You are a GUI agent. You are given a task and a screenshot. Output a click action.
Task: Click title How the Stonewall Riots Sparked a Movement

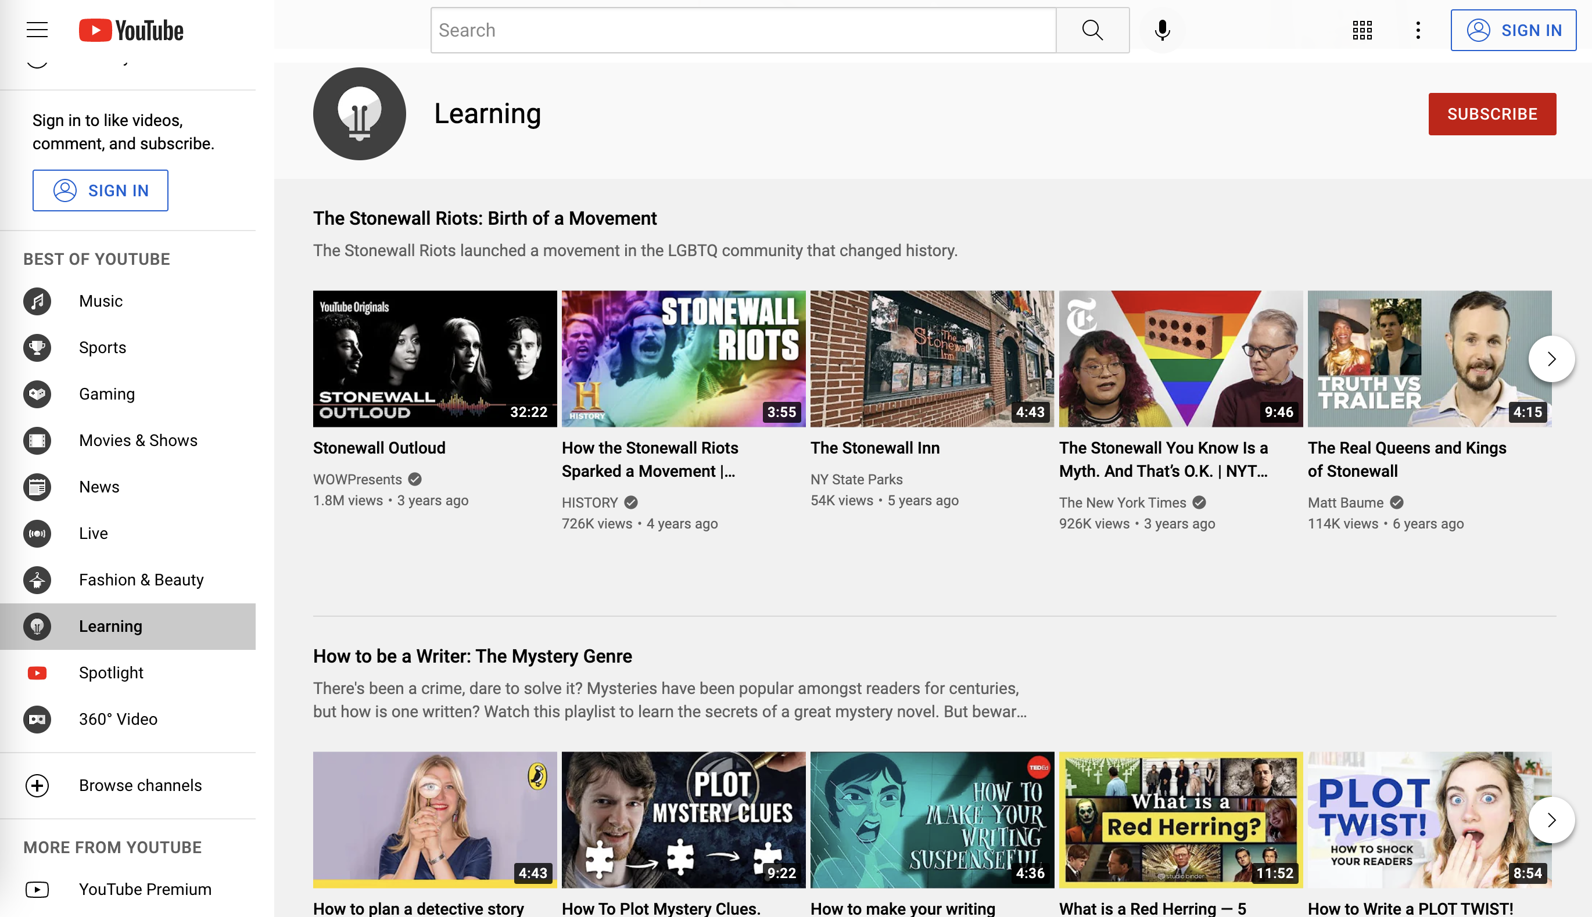pos(650,460)
